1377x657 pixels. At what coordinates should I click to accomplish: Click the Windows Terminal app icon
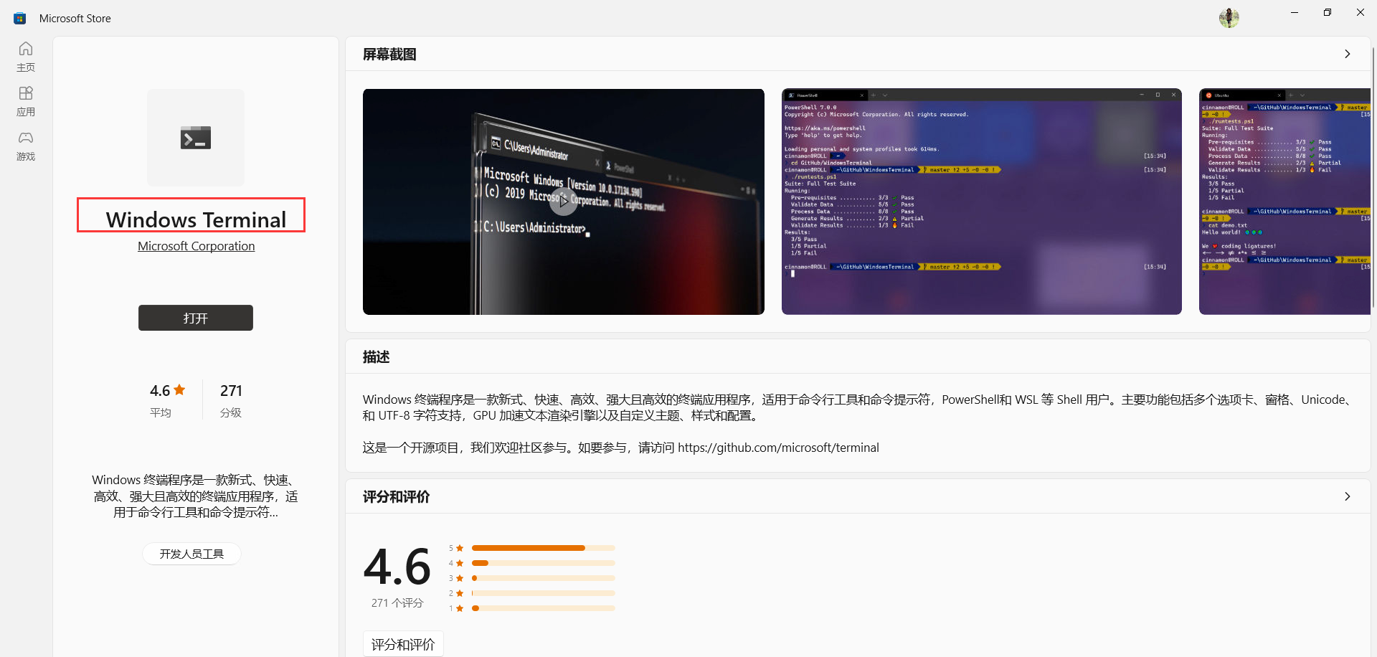tap(195, 137)
